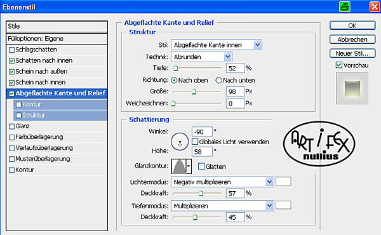Viewport: 381px width, 235px height.
Task: Check the Glanz effect checkbox
Action: [x=11, y=126]
